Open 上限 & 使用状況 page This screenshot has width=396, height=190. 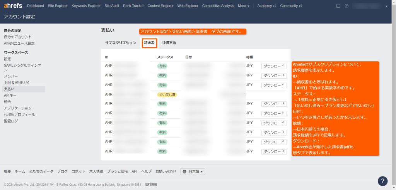(x=16, y=82)
